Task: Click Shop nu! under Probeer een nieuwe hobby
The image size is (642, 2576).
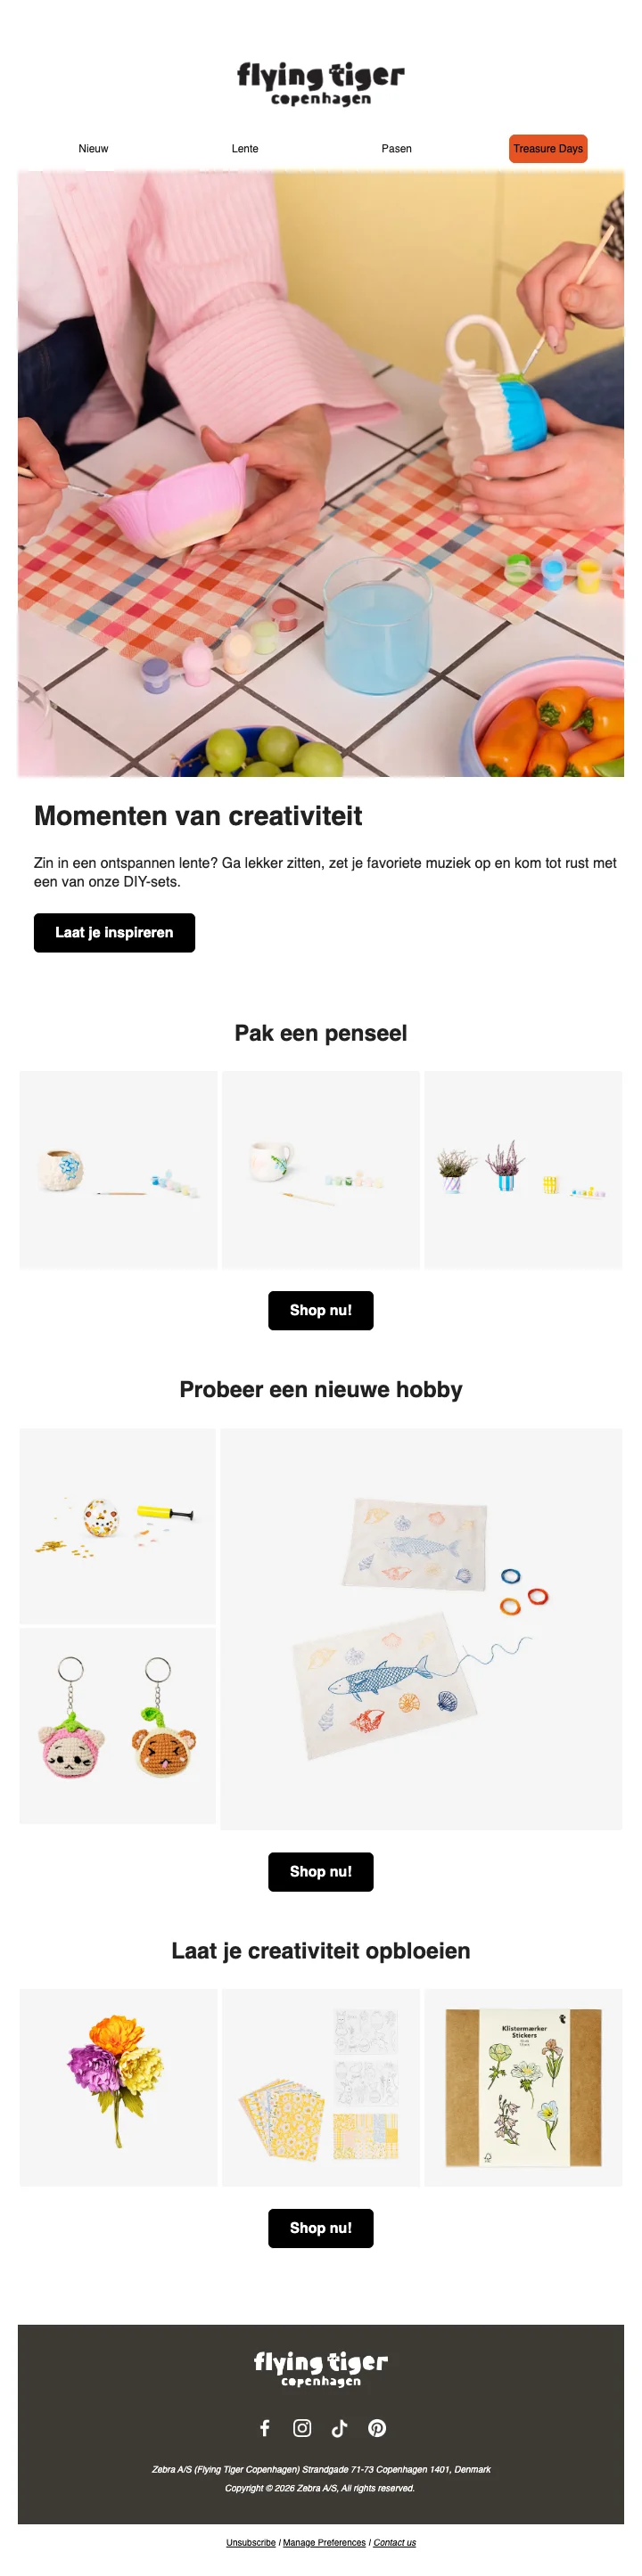Action: 321,1871
